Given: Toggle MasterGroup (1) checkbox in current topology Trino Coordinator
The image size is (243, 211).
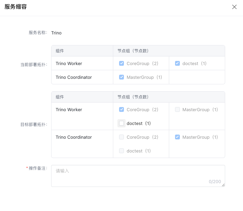Looking at the screenshot, I should [x=121, y=77].
